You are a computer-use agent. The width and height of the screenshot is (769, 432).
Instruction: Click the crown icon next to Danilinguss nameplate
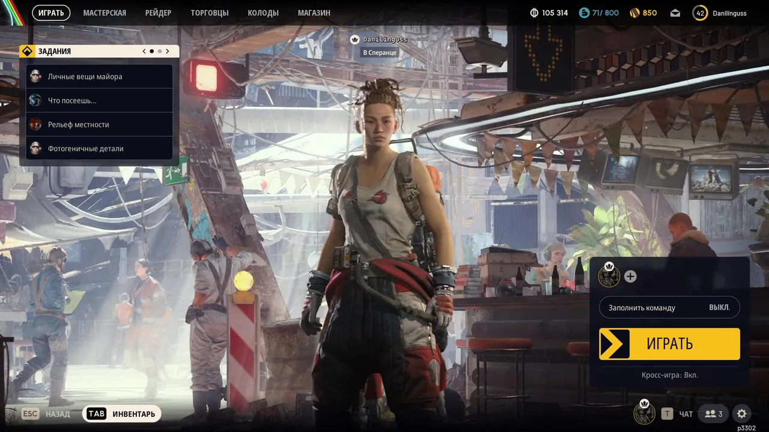354,39
